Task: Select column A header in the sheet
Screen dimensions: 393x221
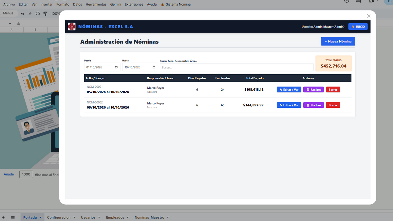Action: coord(11,30)
